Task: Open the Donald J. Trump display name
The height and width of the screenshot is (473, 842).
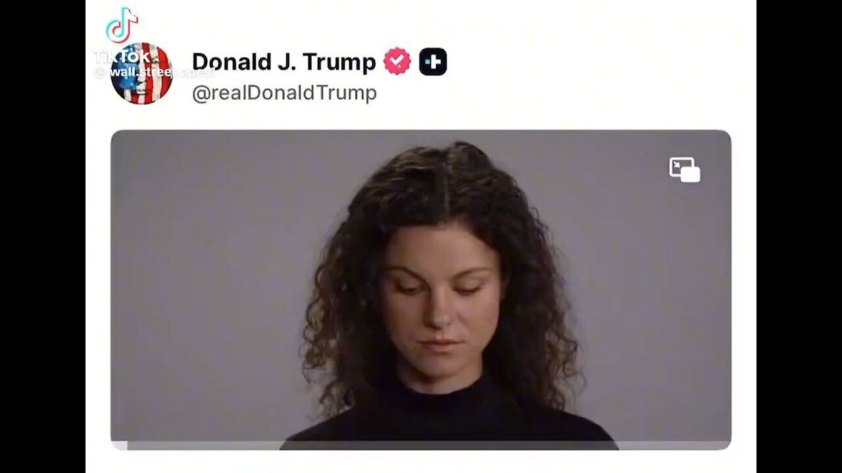Action: click(x=284, y=62)
